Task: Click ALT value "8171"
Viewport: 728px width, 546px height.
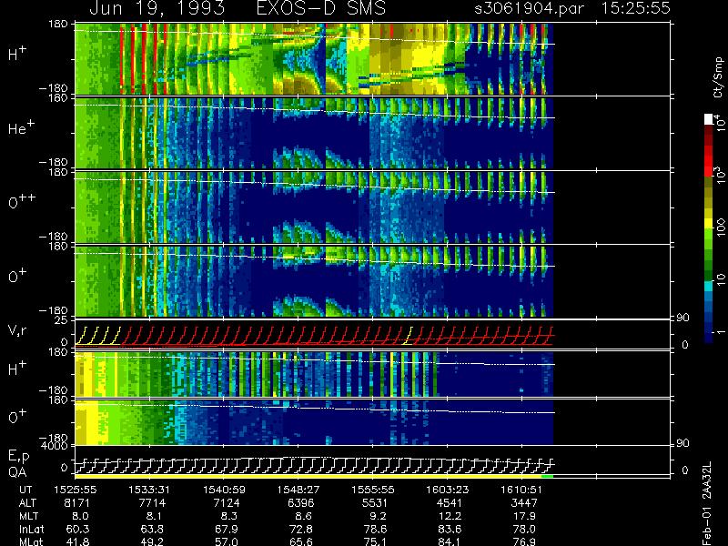Action: click(77, 503)
